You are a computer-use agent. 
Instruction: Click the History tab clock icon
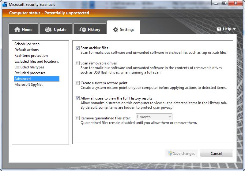click(83, 29)
